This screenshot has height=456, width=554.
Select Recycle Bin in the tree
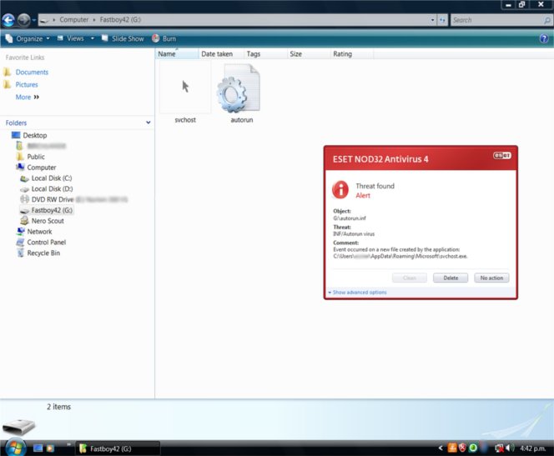pyautogui.click(x=43, y=253)
